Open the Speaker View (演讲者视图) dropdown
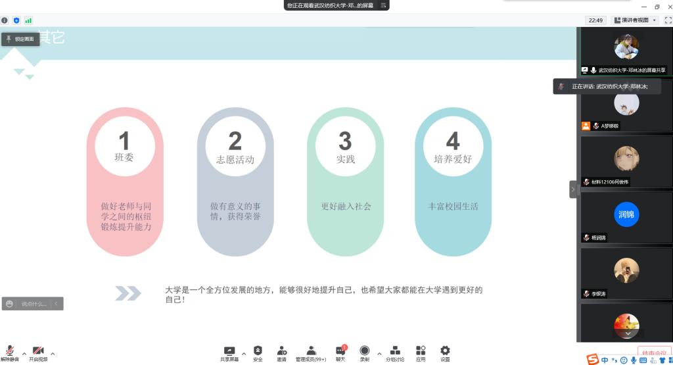 (x=635, y=20)
